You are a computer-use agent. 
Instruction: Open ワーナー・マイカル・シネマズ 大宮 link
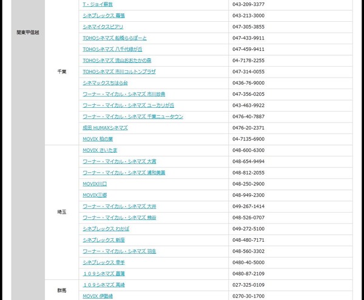click(120, 161)
